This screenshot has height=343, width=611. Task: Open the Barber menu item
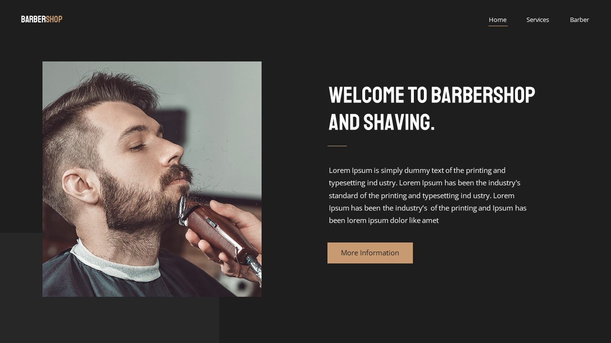click(579, 20)
